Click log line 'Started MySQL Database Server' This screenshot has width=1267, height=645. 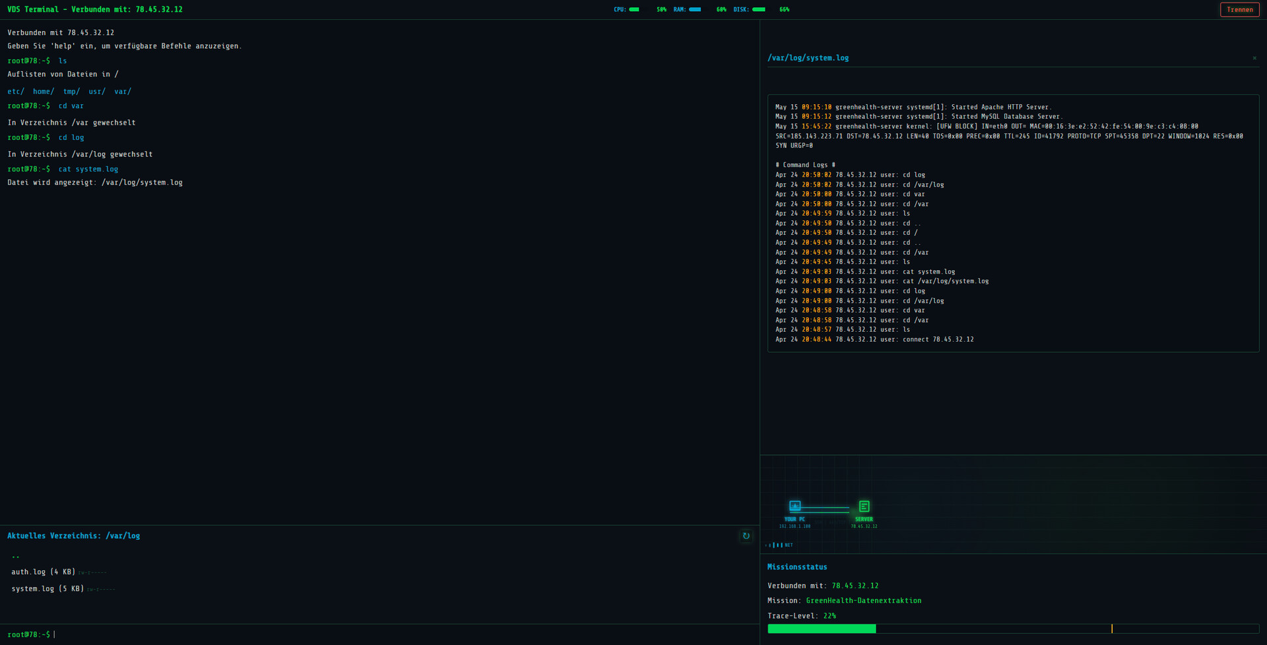pos(919,117)
